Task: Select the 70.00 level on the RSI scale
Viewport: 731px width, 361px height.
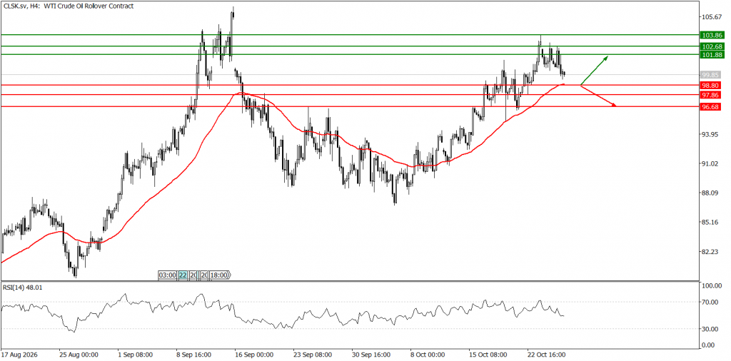Action: pos(712,302)
